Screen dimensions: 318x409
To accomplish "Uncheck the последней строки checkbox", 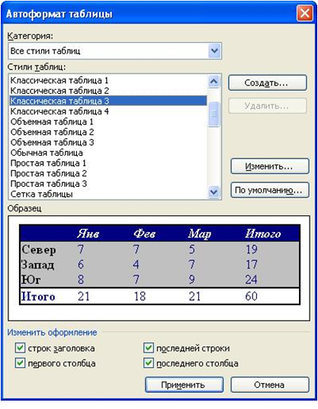I will coord(148,348).
